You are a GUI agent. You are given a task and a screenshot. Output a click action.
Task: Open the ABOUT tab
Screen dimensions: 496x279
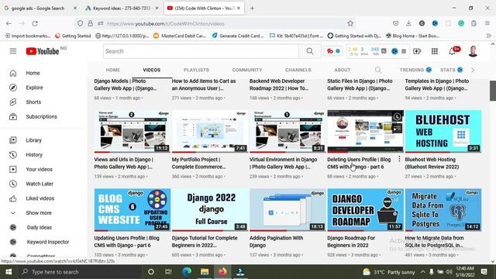343,70
